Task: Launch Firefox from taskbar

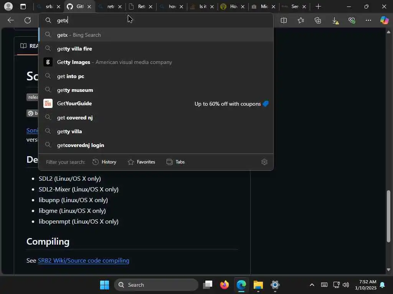Action: (x=224, y=285)
